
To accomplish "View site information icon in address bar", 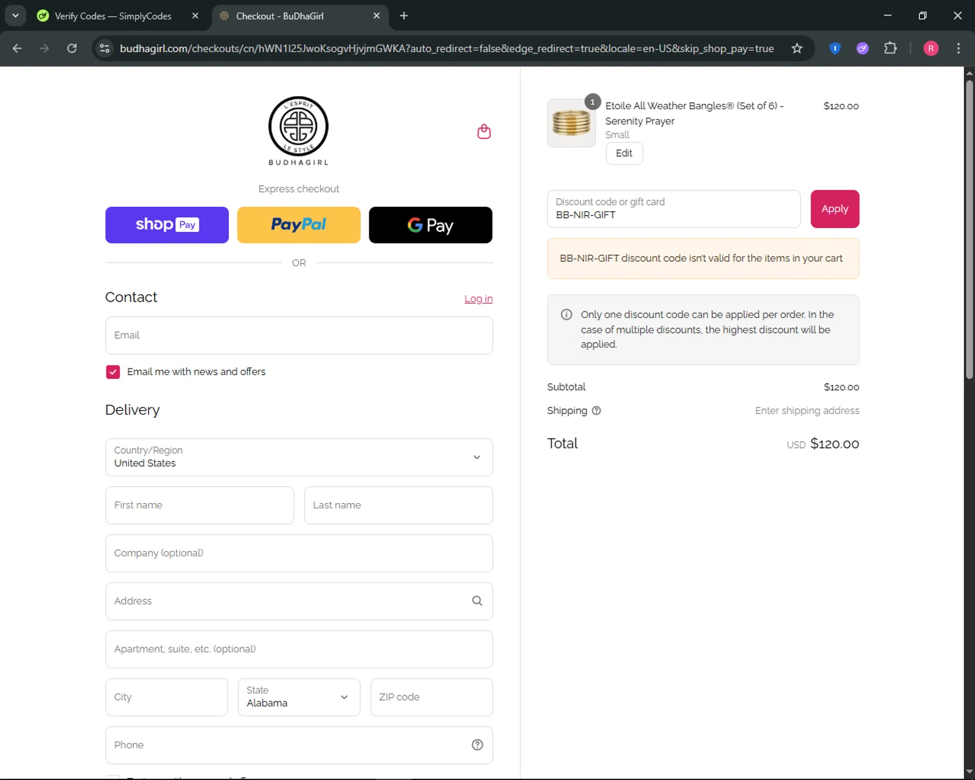I will (105, 48).
